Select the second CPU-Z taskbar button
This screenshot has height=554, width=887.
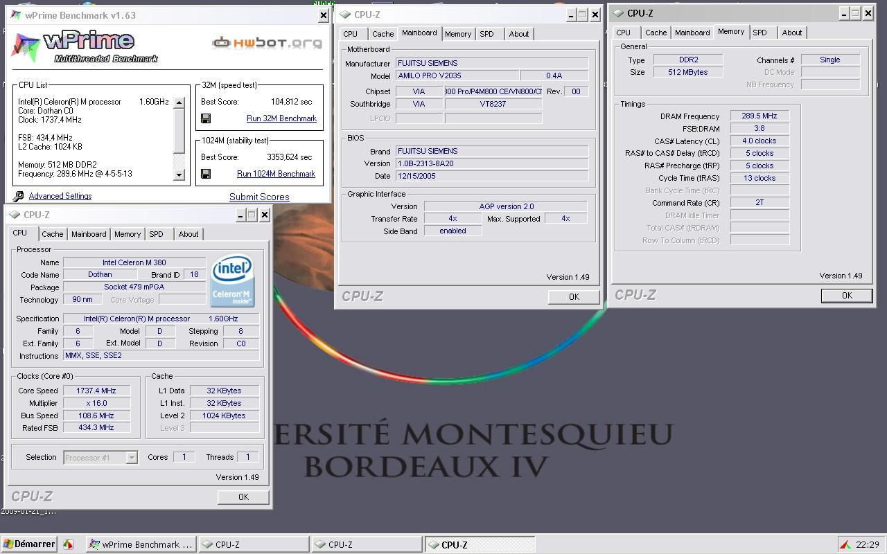[x=367, y=544]
